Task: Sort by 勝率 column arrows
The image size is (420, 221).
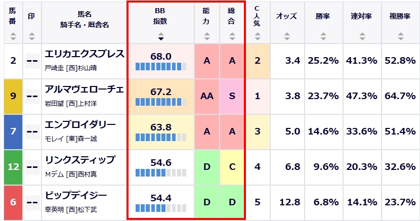Action: pos(323,36)
